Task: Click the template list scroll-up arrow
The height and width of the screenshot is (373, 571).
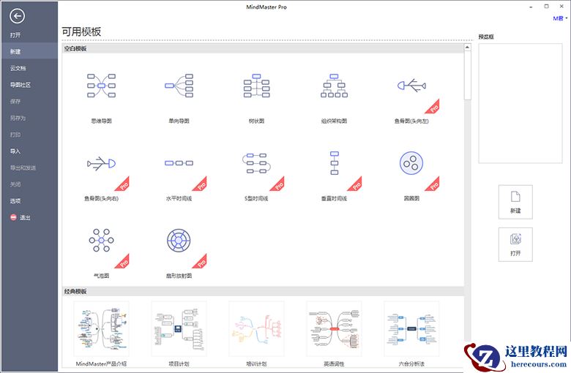Action: [x=468, y=48]
